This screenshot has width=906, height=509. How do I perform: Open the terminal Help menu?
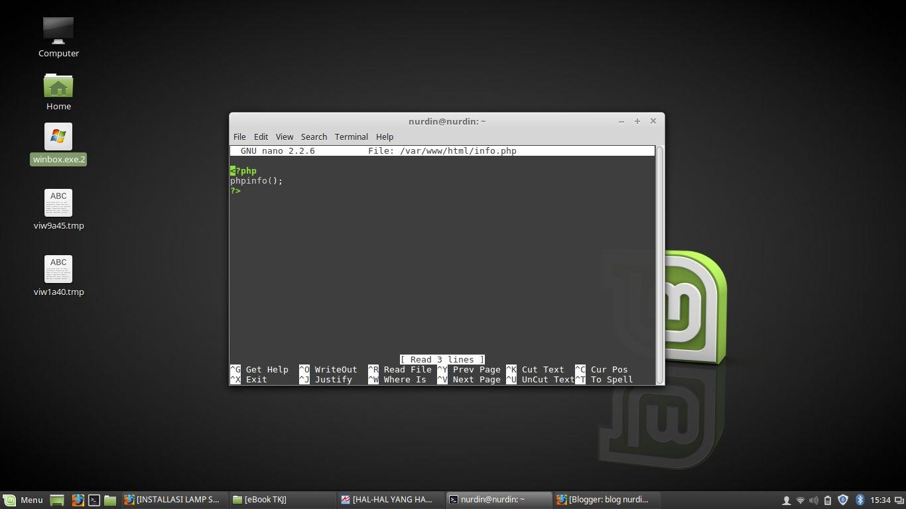[x=385, y=137]
